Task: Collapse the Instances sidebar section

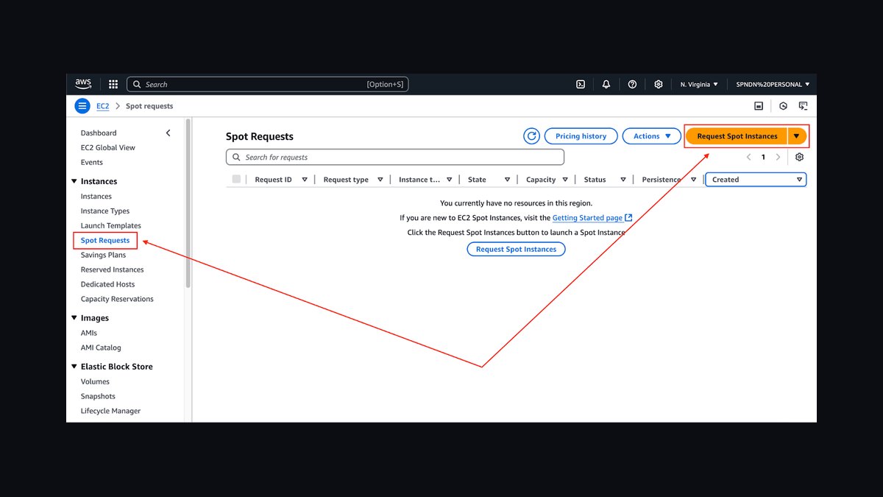Action: (74, 181)
